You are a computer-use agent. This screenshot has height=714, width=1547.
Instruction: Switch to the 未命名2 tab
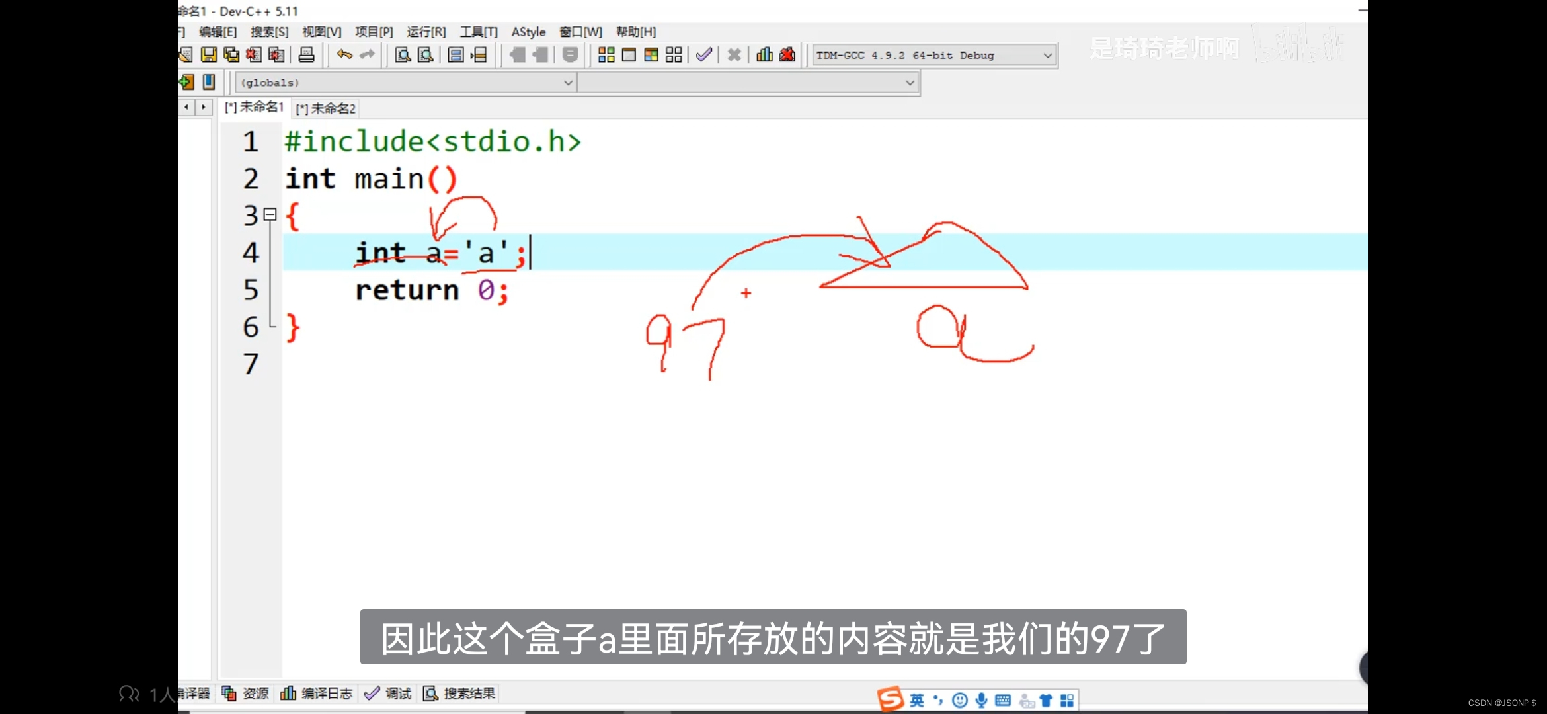[326, 108]
